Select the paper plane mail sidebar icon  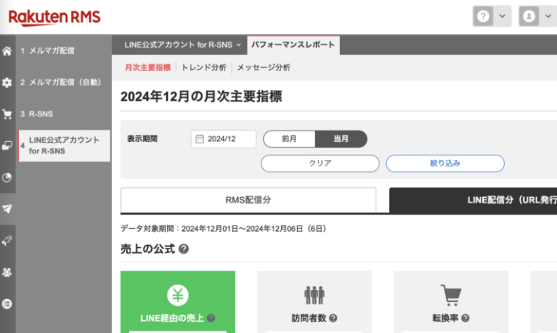click(7, 208)
